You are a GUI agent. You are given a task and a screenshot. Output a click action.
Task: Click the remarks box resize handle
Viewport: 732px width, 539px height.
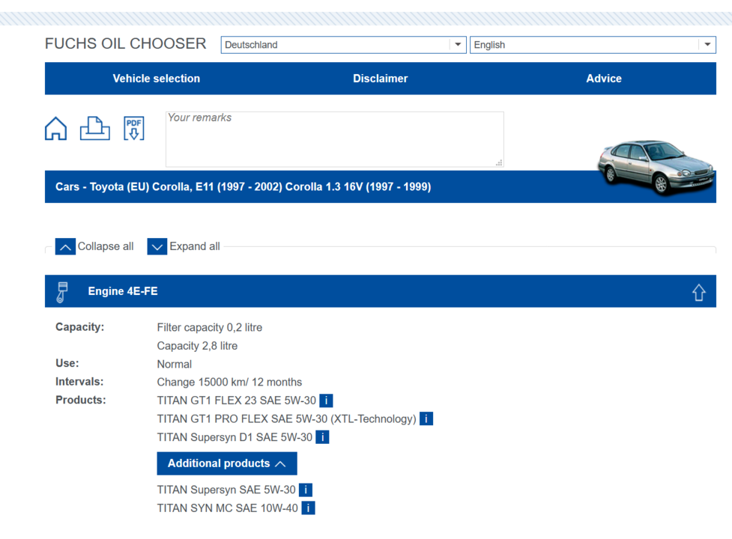499,162
